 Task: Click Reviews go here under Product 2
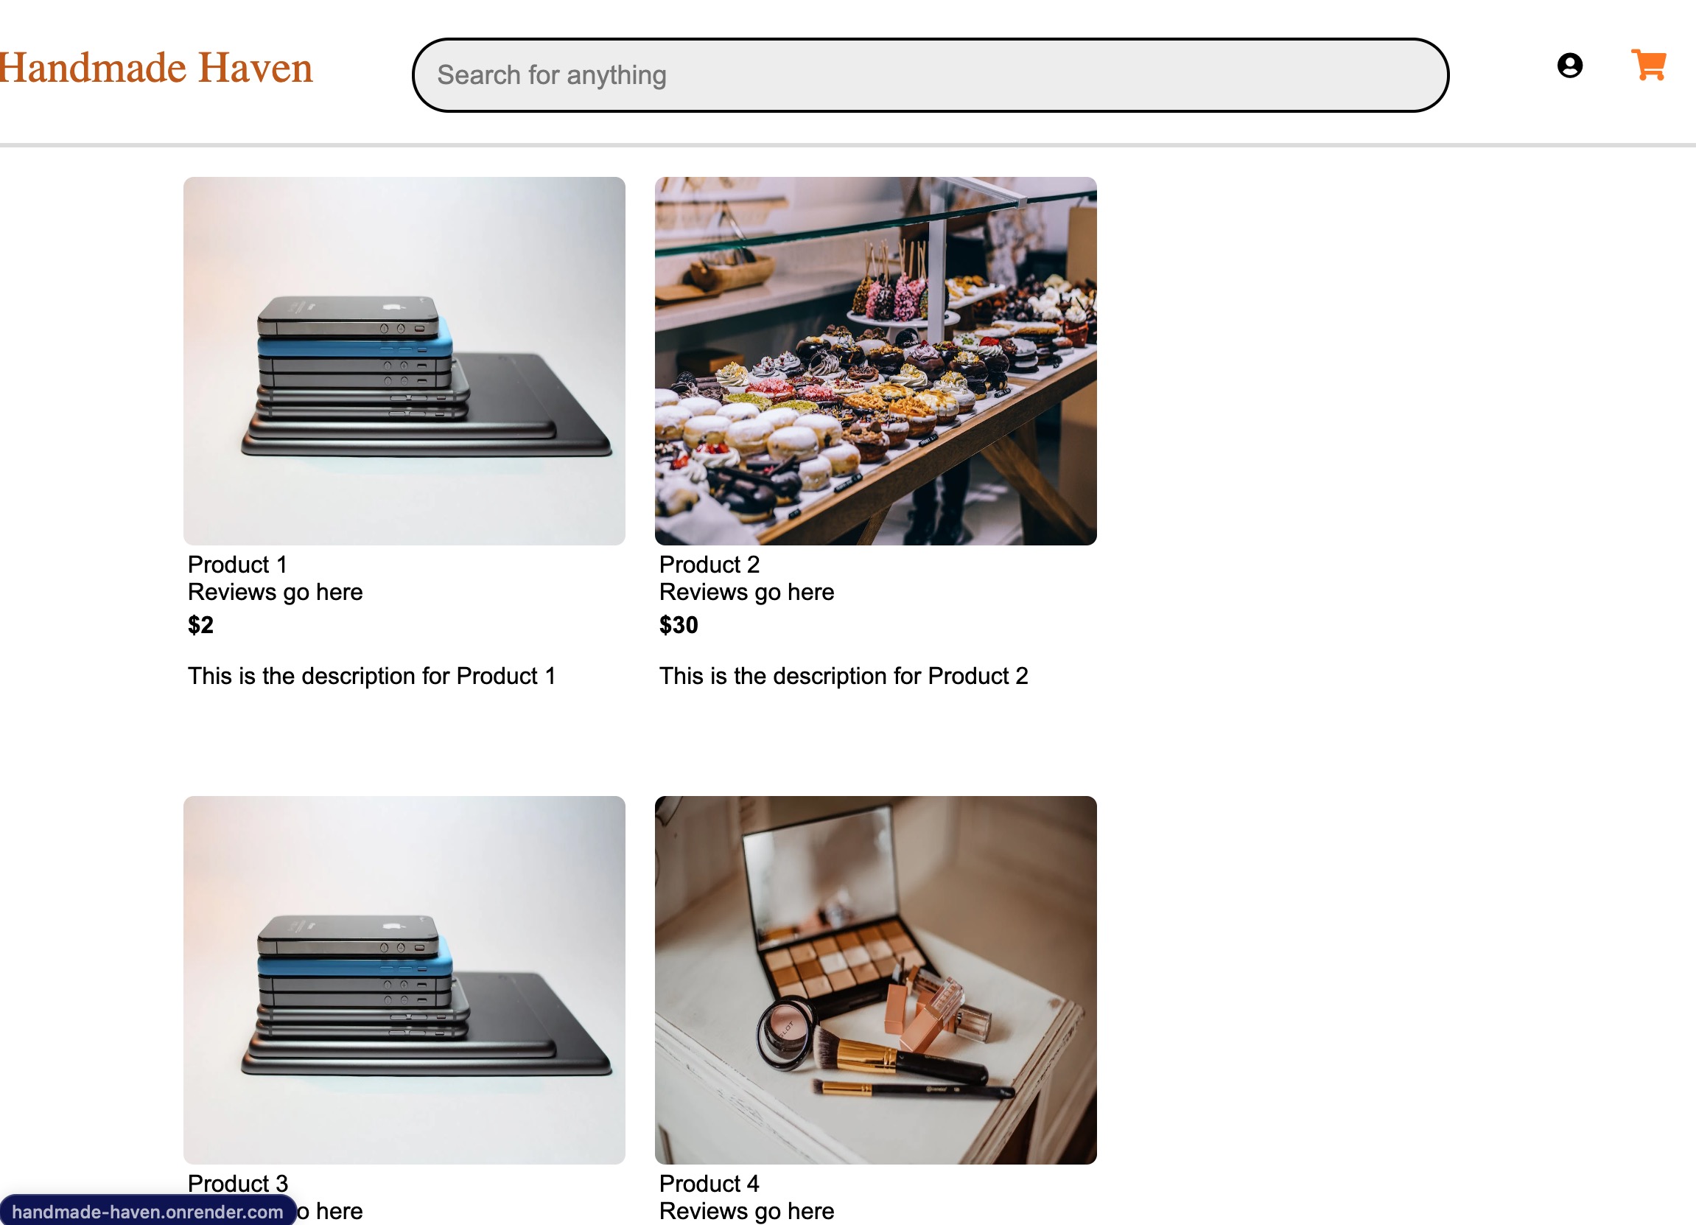(x=746, y=592)
